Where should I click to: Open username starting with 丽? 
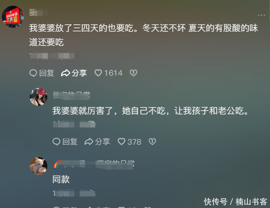[x=39, y=12]
